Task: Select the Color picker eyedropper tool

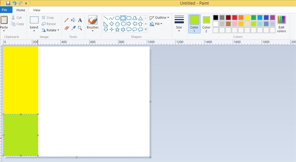Action: click(x=73, y=28)
